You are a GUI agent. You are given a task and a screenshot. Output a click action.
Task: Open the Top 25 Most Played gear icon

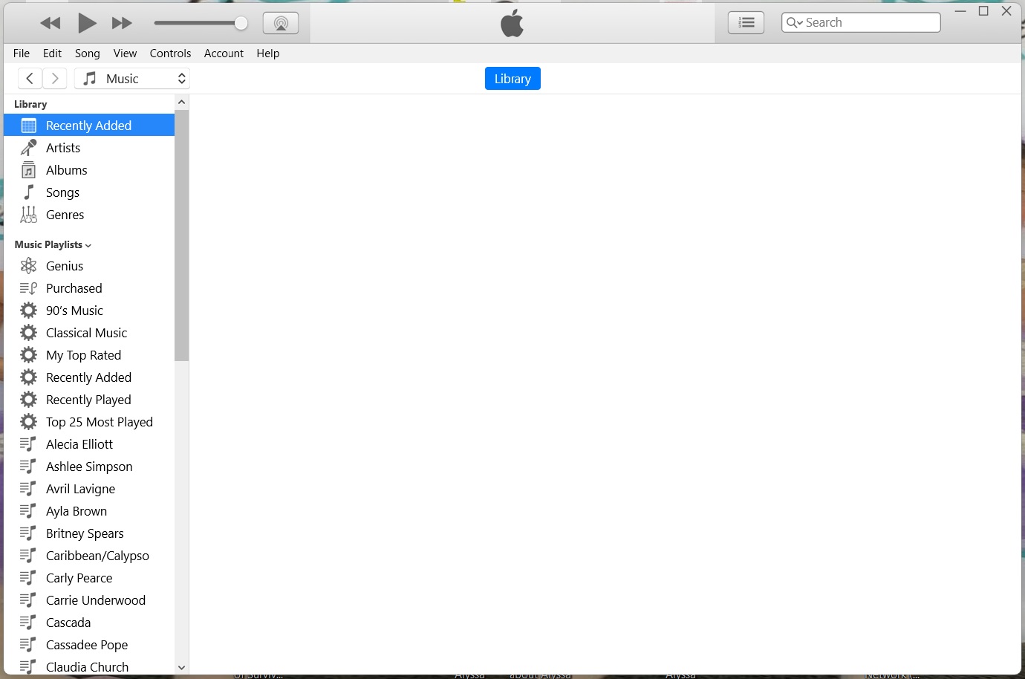tap(29, 422)
